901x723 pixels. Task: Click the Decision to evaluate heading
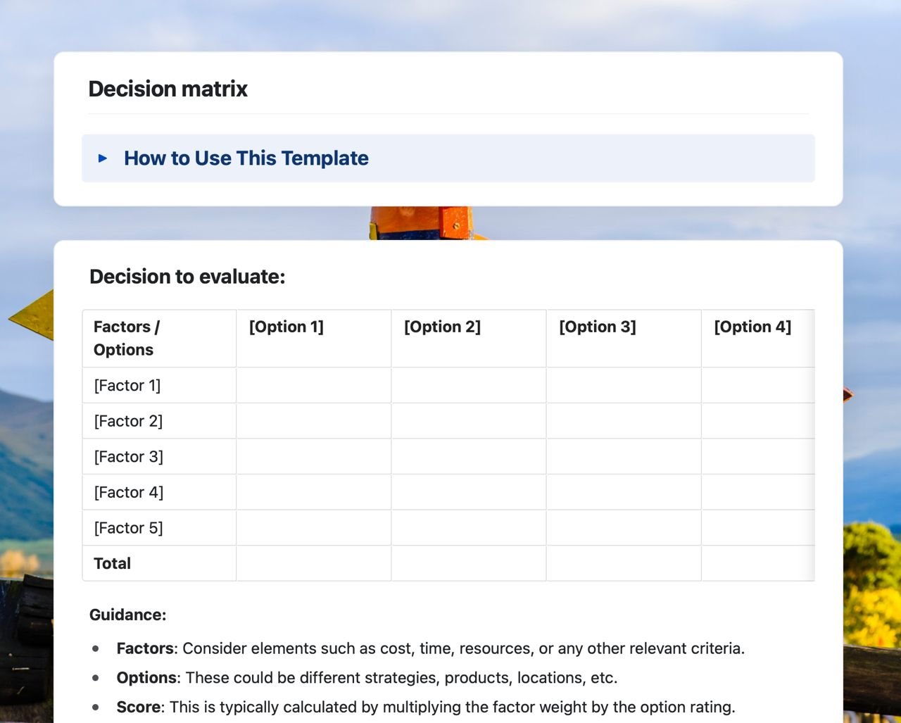[187, 277]
